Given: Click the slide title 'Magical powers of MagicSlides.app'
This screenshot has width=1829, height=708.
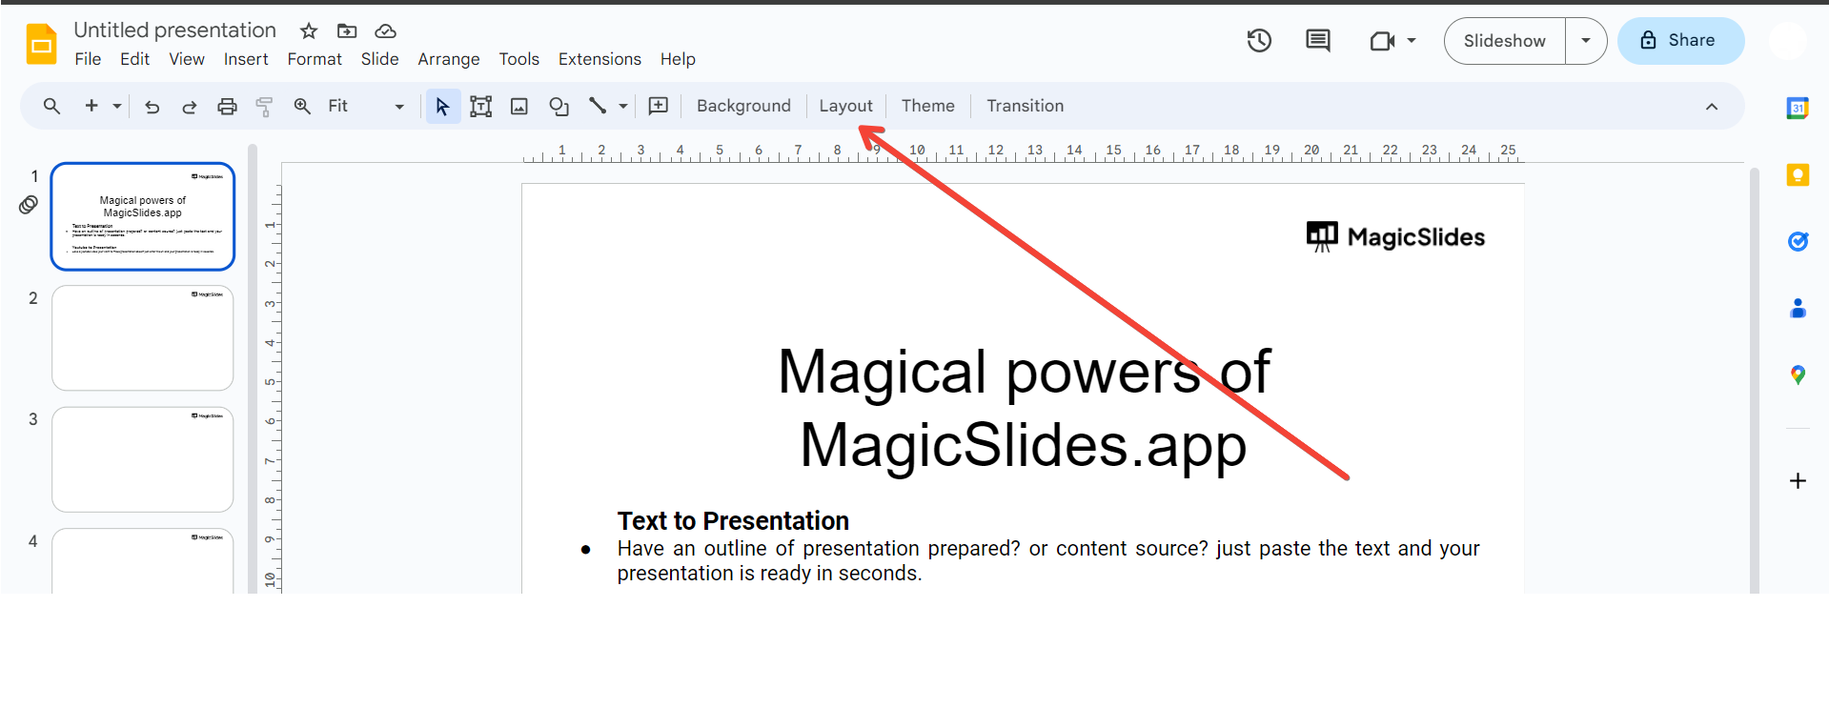Looking at the screenshot, I should (x=1024, y=408).
